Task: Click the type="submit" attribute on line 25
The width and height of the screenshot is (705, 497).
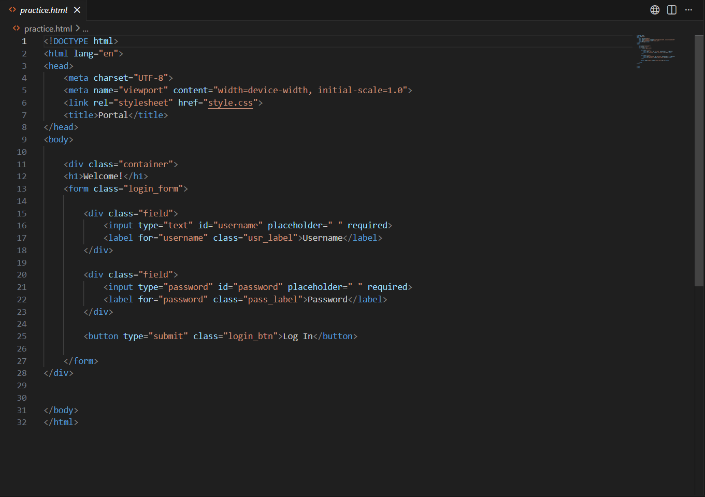Action: pyautogui.click(x=156, y=336)
